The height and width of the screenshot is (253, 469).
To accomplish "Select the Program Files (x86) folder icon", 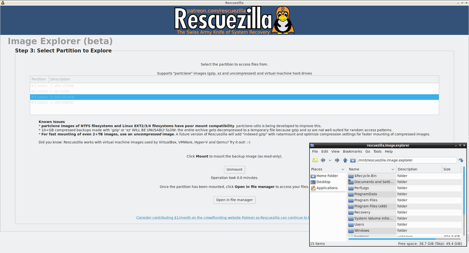I will pos(351,206).
